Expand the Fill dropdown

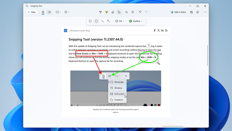[120, 21]
